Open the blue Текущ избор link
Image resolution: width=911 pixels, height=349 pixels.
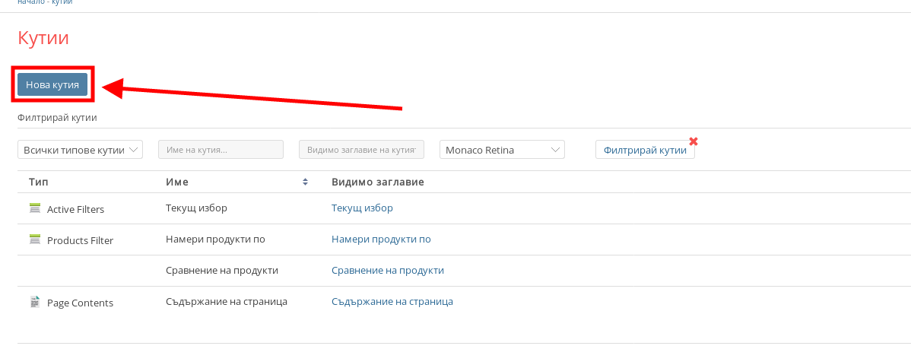[362, 208]
